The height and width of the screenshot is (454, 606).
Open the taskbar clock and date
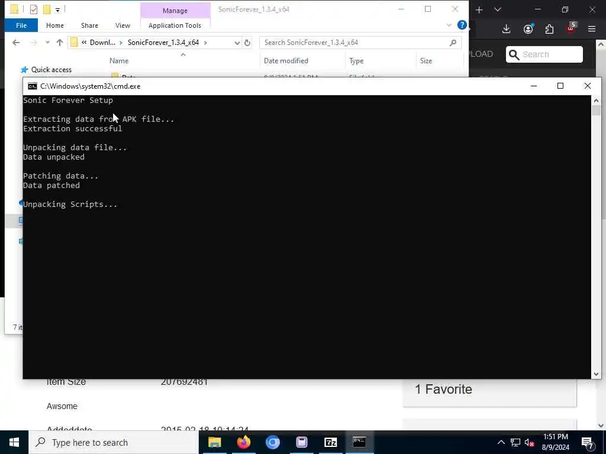(x=555, y=442)
